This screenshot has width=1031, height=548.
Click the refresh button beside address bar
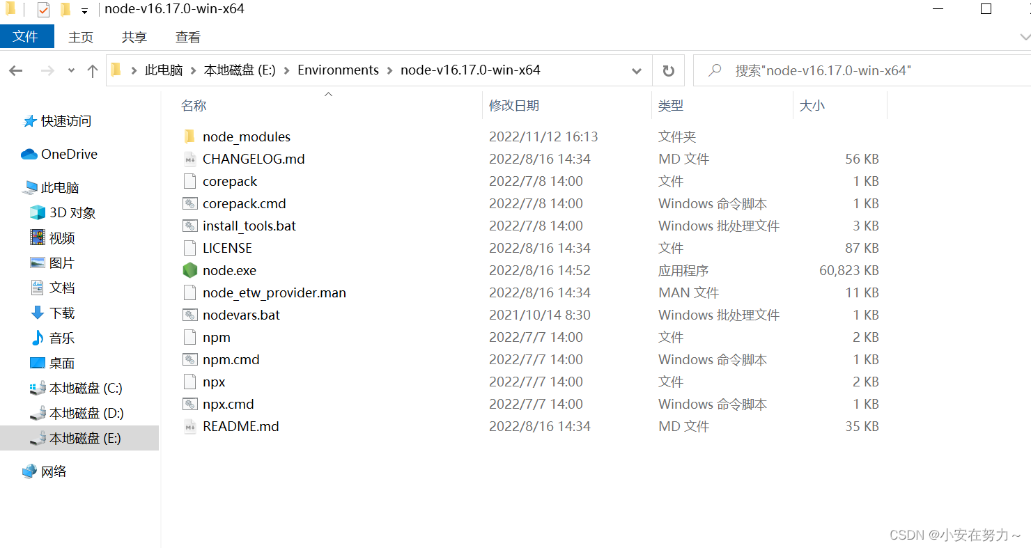pos(668,70)
